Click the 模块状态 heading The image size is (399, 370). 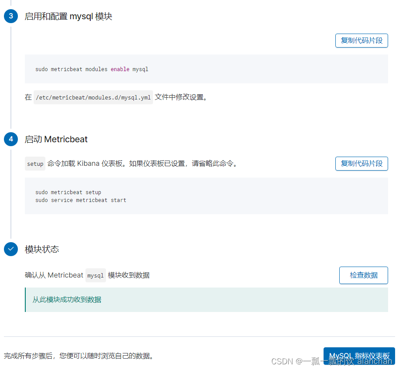pos(42,249)
